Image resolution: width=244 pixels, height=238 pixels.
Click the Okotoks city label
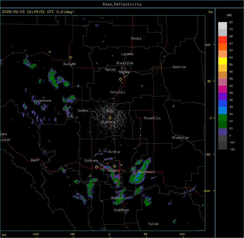coord(117,198)
